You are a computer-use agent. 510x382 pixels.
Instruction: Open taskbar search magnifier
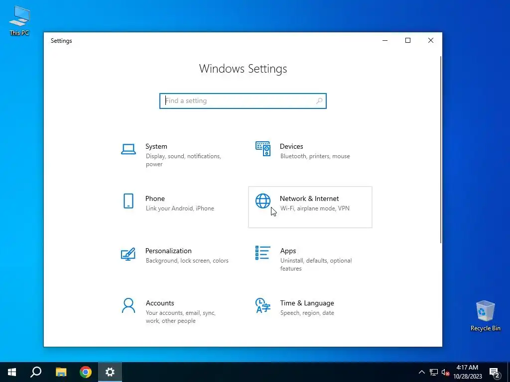tap(36, 372)
